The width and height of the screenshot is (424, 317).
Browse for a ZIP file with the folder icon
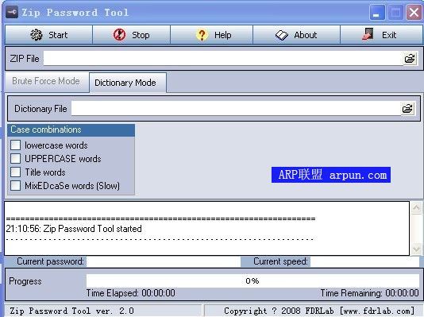tap(410, 59)
